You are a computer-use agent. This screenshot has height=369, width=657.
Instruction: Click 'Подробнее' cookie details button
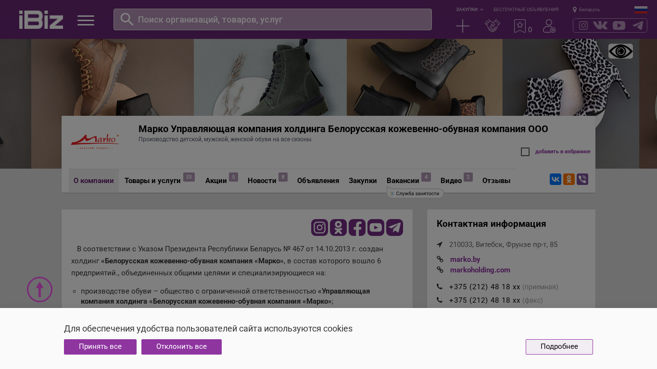[x=559, y=347]
